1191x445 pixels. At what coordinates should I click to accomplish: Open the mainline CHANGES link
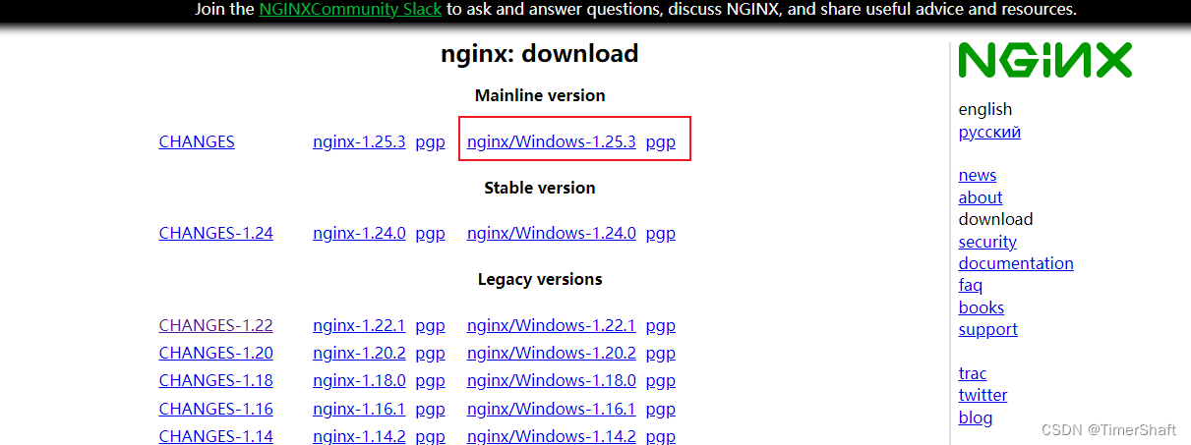[197, 141]
